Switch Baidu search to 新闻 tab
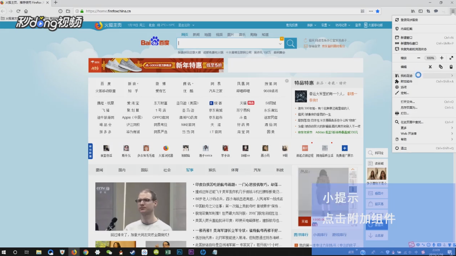 [196, 35]
